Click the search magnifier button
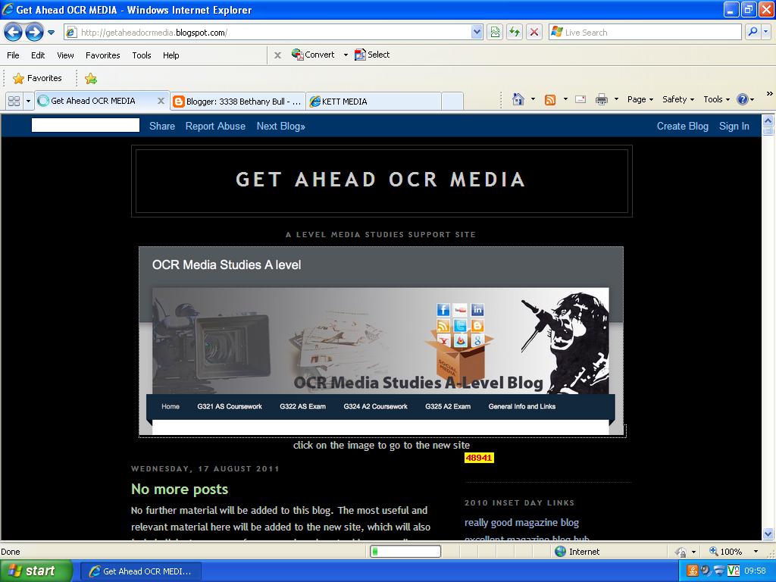This screenshot has width=776, height=582. 753,32
